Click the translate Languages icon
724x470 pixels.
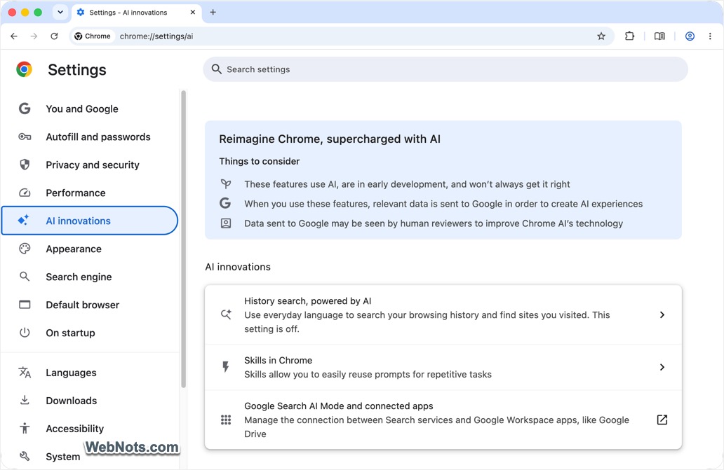coord(25,373)
